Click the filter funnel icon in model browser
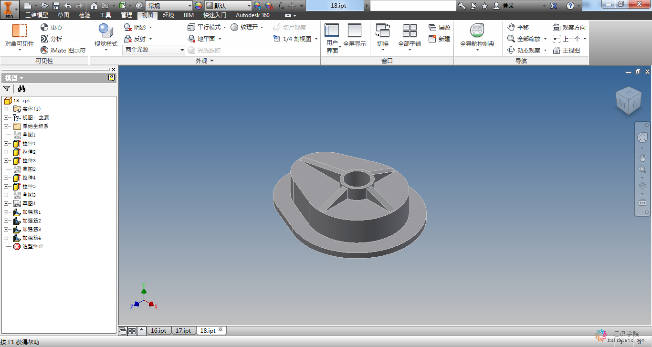652x347 pixels. (x=6, y=88)
